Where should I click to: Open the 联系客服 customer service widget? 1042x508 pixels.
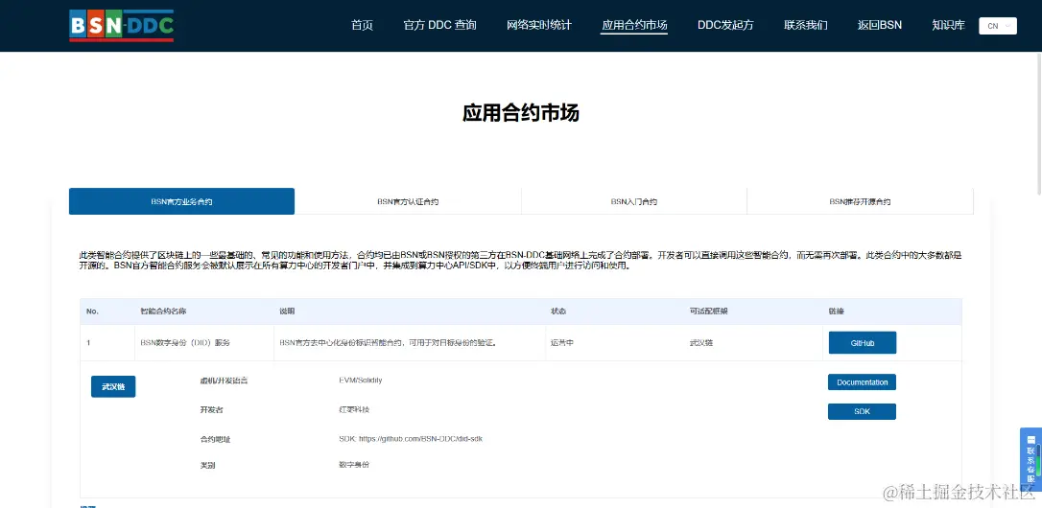click(x=1030, y=459)
